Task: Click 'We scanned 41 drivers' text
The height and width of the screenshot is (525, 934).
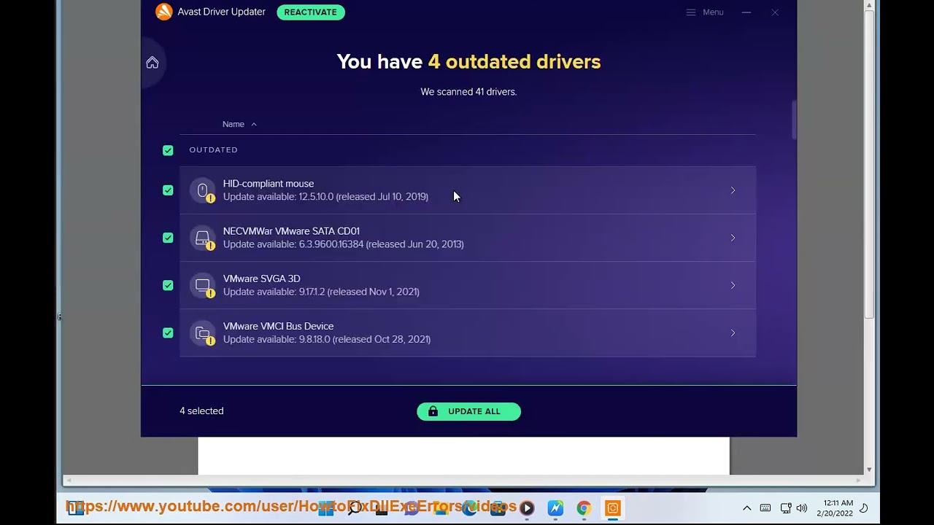Action: point(468,92)
